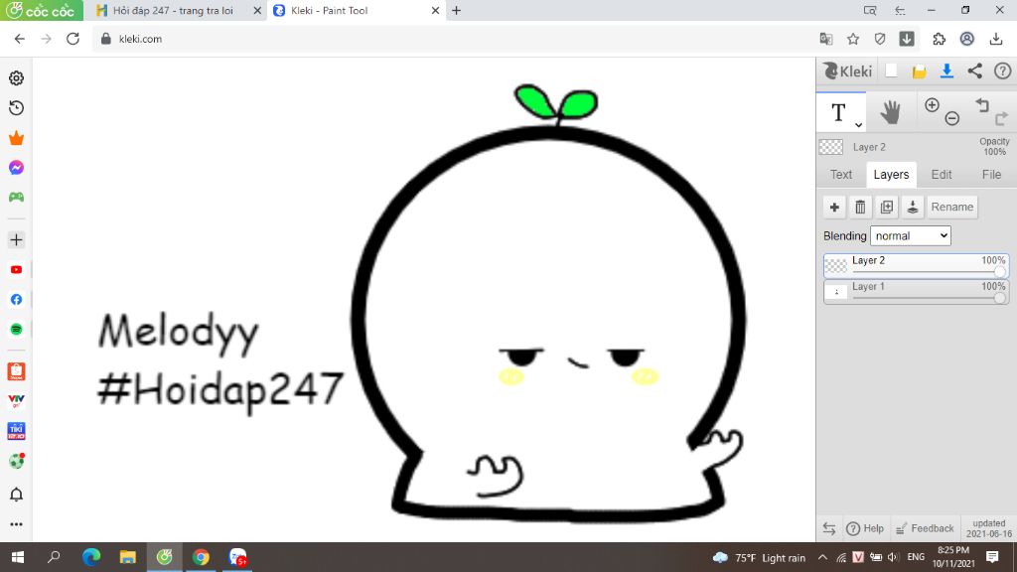The width and height of the screenshot is (1017, 572).
Task: Open Spotify from the sidebar
Action: tap(16, 330)
